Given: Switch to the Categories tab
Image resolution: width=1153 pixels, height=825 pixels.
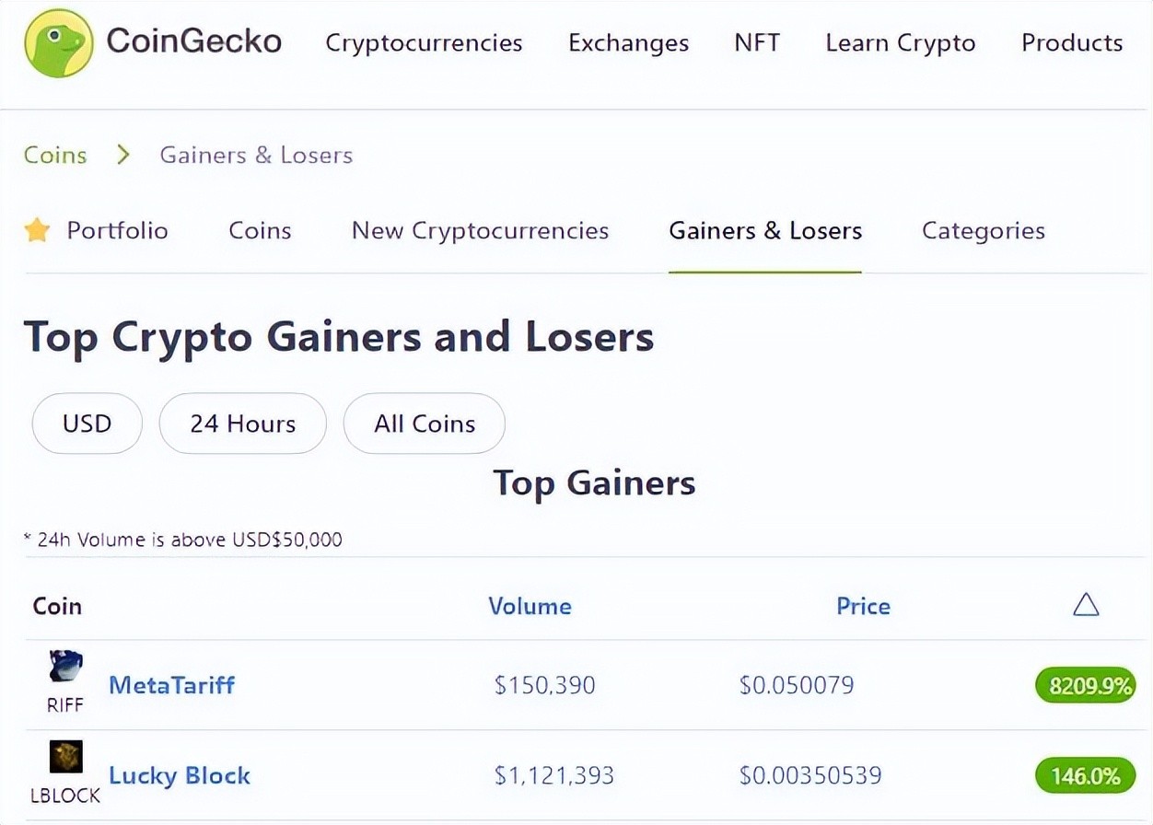Looking at the screenshot, I should [x=983, y=230].
